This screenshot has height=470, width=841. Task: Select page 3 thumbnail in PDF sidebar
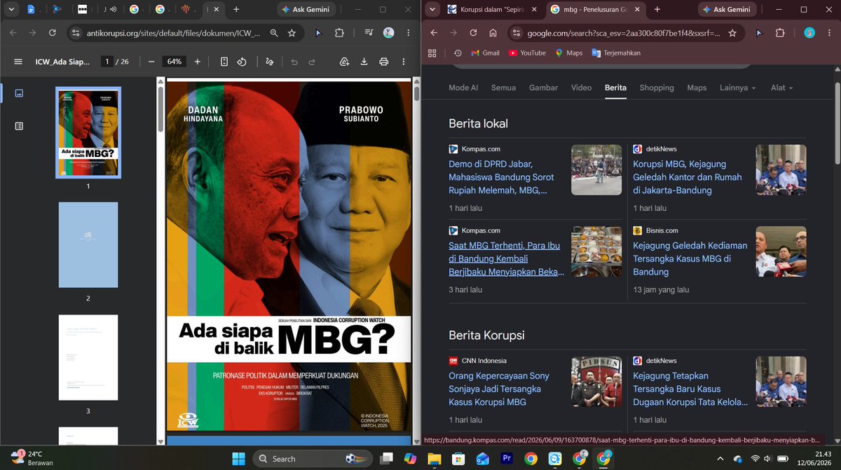click(88, 357)
